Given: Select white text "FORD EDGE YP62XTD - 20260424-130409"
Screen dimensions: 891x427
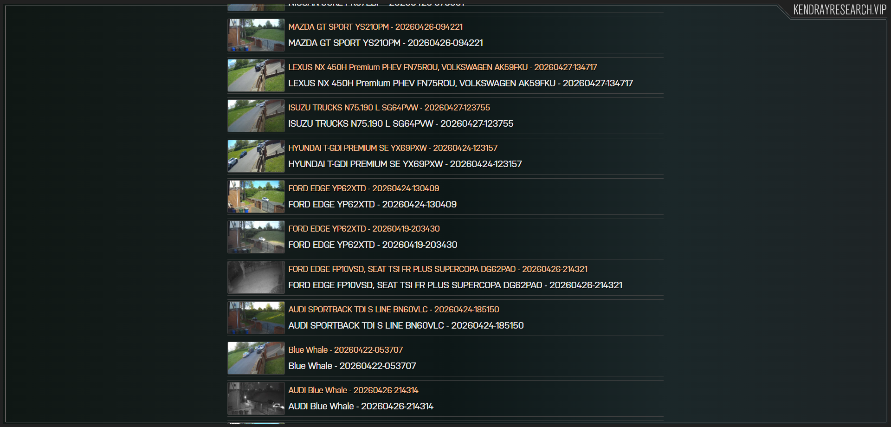Looking at the screenshot, I should 373,204.
